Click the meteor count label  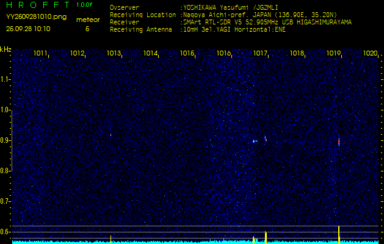87,20
